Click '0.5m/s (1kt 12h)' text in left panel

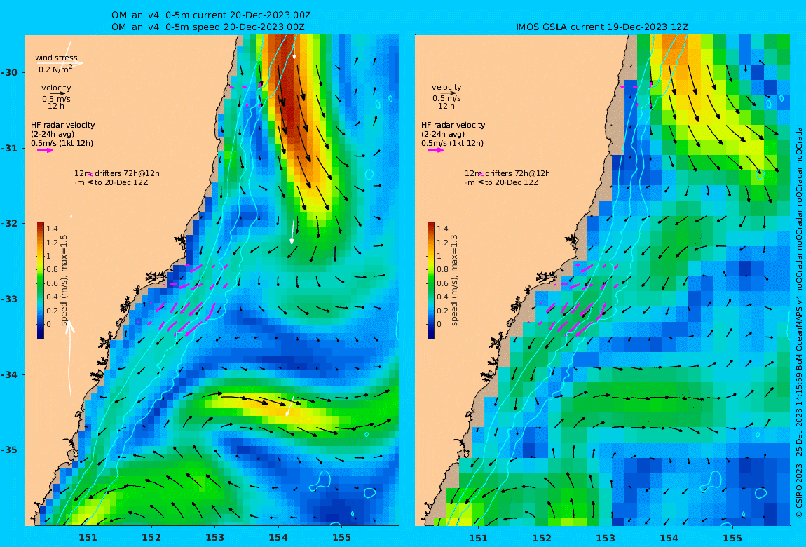point(62,144)
